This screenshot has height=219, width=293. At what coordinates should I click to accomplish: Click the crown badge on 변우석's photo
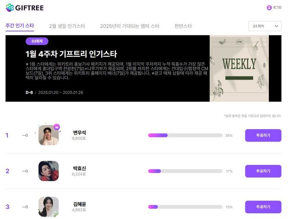click(x=57, y=127)
